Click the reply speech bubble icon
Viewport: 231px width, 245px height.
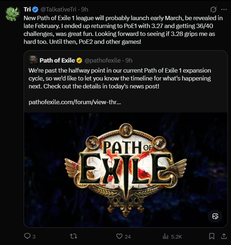point(27,236)
